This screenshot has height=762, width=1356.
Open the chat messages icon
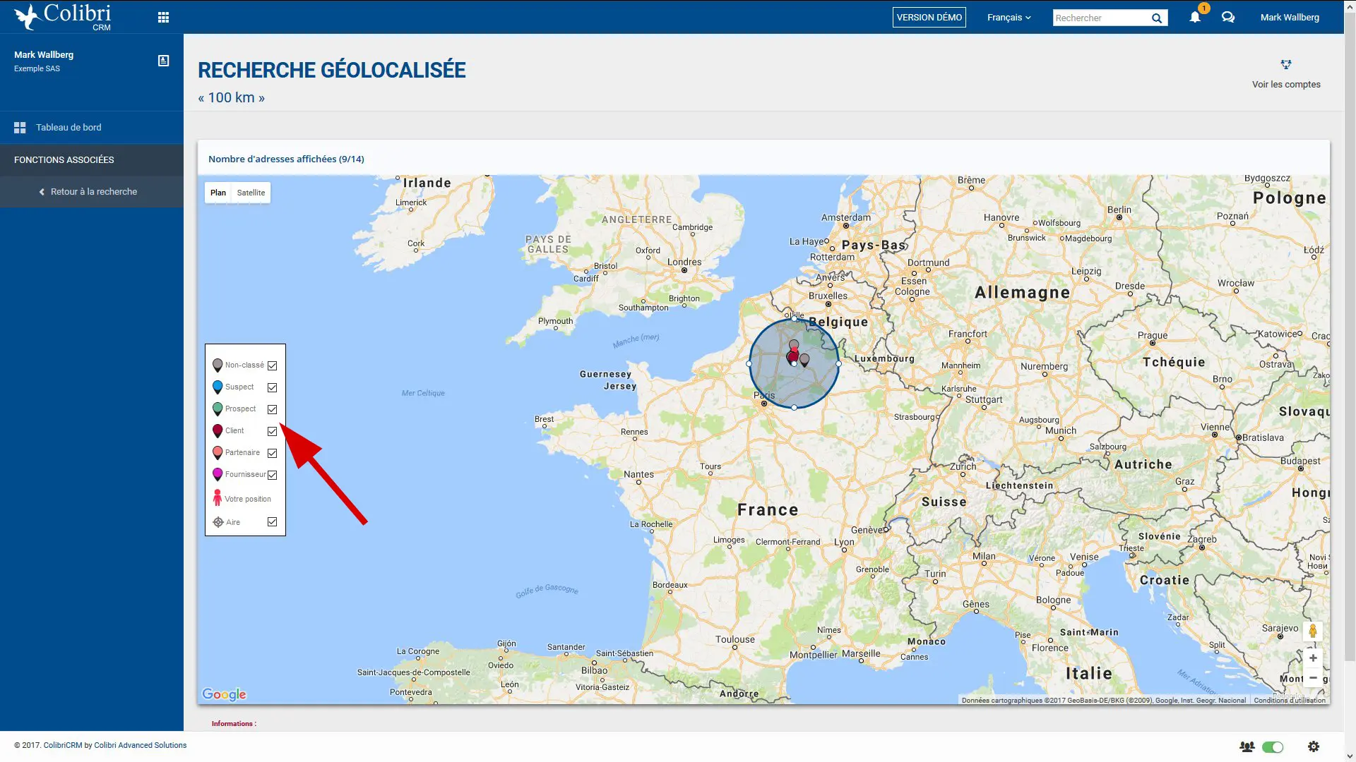pos(1228,18)
